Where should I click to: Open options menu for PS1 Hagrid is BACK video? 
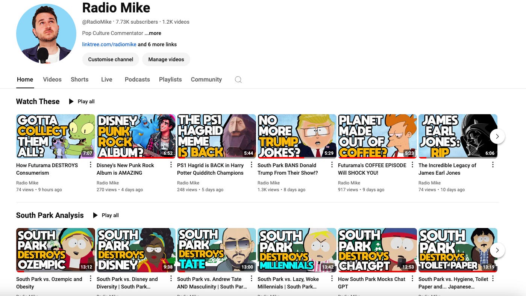click(251, 165)
